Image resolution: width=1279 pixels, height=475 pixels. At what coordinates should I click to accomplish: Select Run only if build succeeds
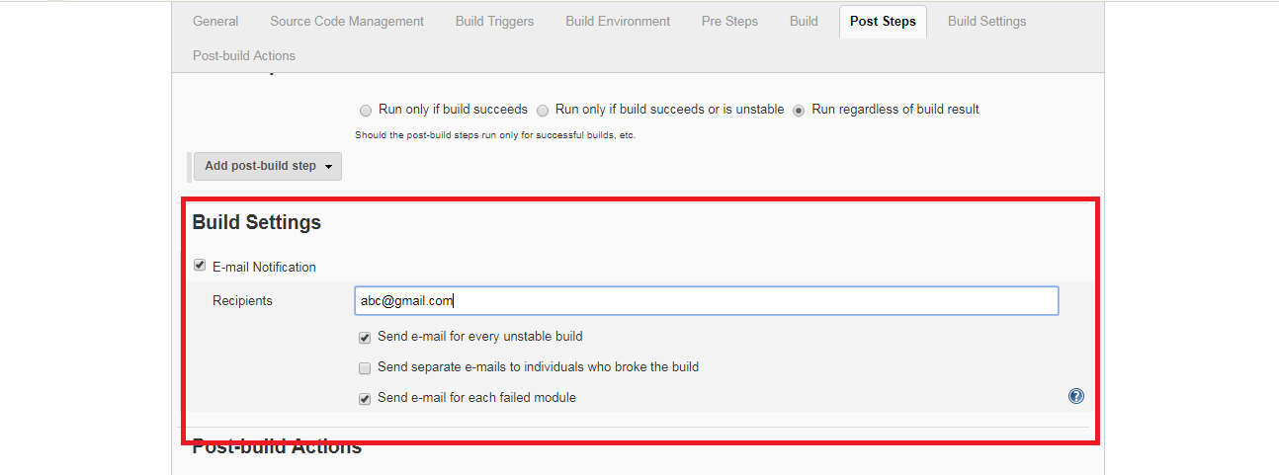tap(366, 110)
